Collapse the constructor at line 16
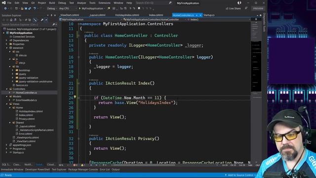Screen dimensions: 316x178 tap(79, 57)
